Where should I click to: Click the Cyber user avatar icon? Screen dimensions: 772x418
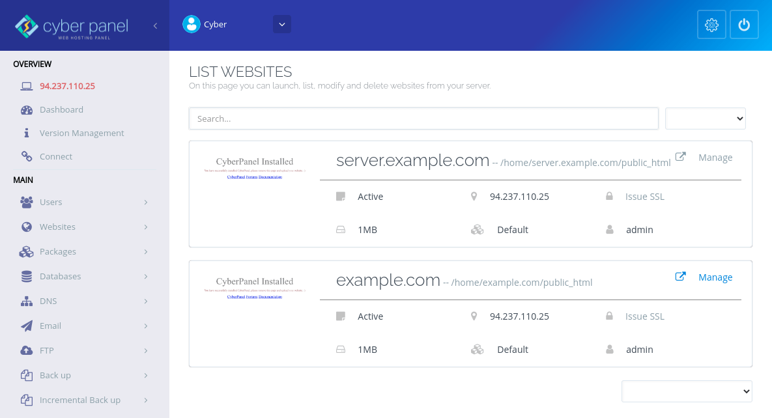coord(191,24)
